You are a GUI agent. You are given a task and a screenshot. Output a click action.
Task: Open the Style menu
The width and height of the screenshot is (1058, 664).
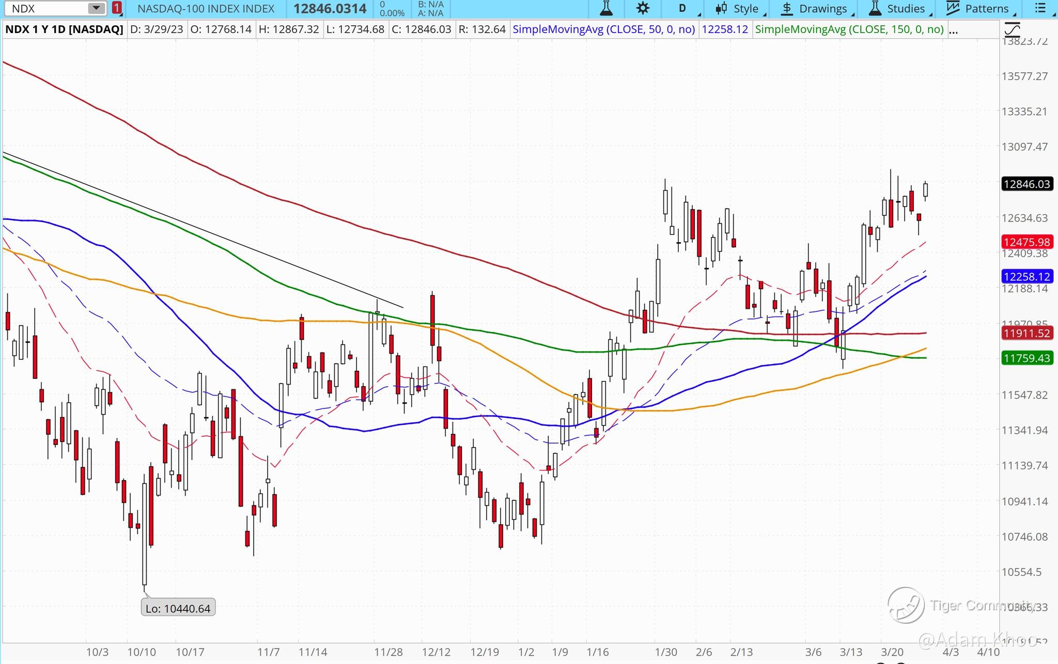tap(738, 8)
